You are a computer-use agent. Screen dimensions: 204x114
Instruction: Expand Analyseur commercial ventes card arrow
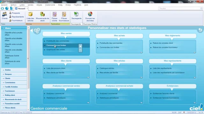tap(88, 103)
